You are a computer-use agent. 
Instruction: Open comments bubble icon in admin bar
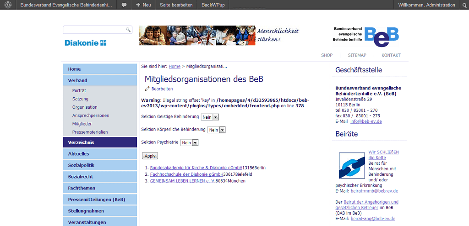tap(124, 5)
